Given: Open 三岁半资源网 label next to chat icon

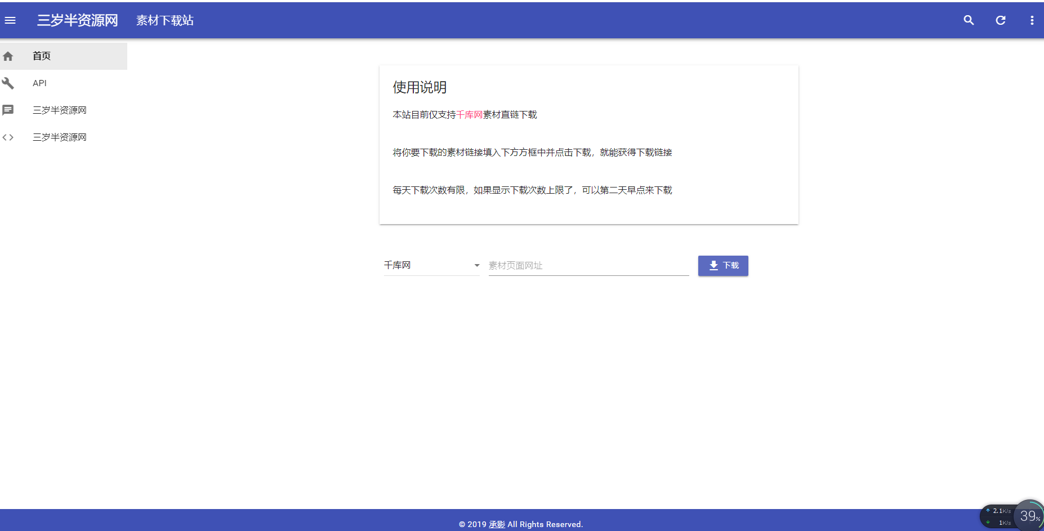Looking at the screenshot, I should (x=60, y=110).
